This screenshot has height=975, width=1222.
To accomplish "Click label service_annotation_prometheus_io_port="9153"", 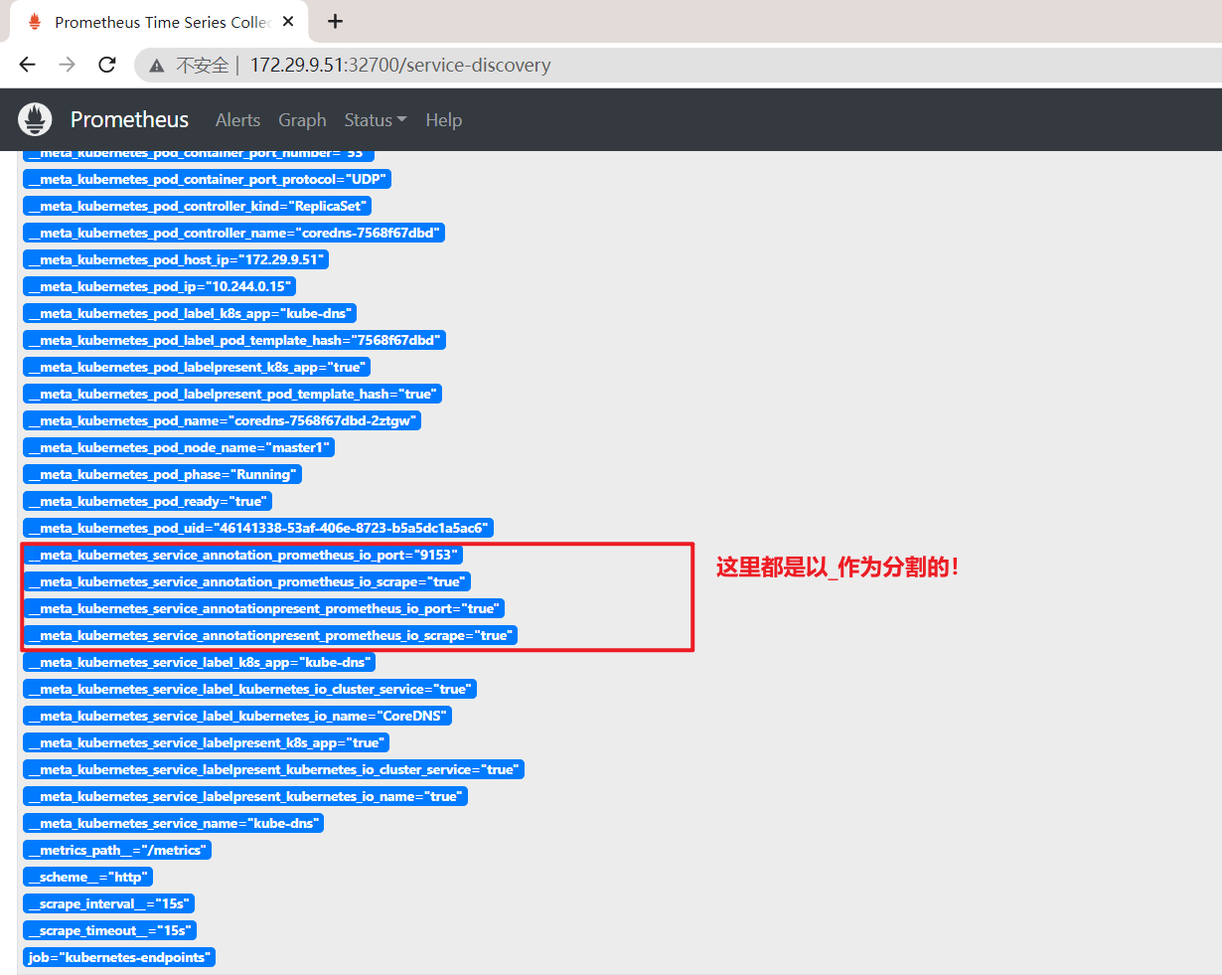I will click(x=243, y=555).
